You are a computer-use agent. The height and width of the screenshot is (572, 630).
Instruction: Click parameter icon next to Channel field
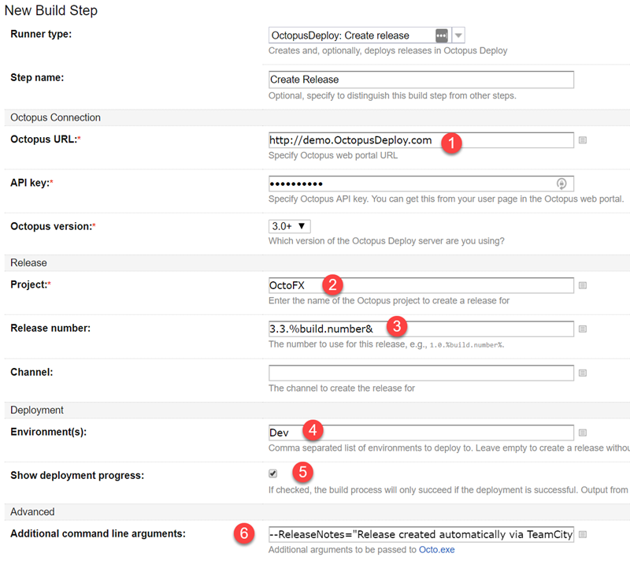tap(583, 373)
